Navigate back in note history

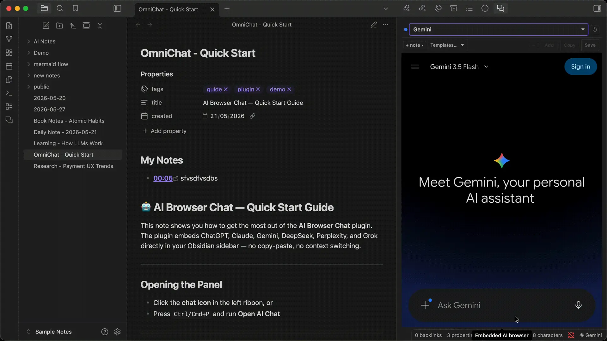pyautogui.click(x=138, y=25)
